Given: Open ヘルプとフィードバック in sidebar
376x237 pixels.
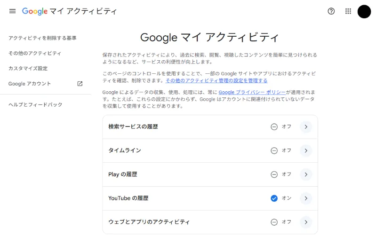Looking at the screenshot, I should pyautogui.click(x=35, y=104).
